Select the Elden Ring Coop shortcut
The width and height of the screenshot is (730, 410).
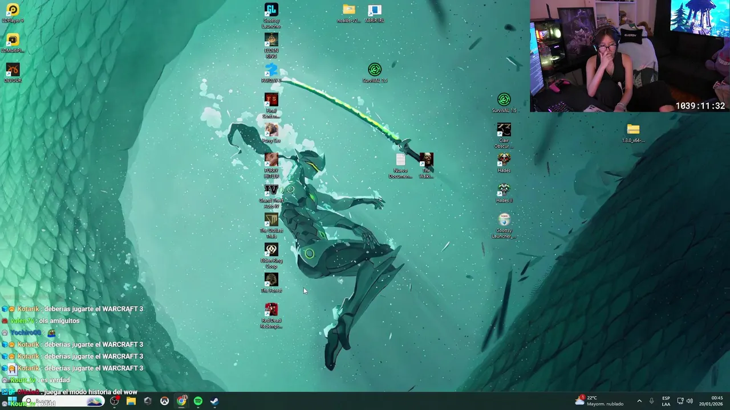click(271, 256)
